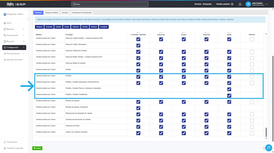Open the Configuración submenu arrow

[x=24, y=48]
